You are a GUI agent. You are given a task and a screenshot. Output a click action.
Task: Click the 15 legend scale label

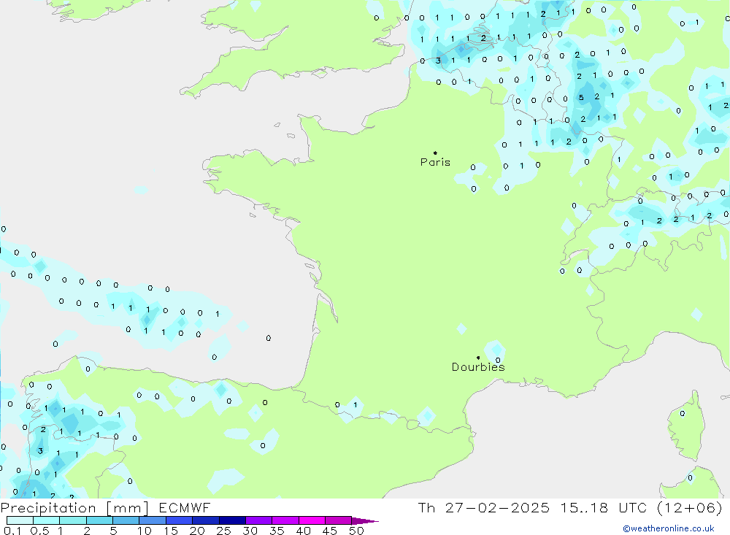click(171, 531)
